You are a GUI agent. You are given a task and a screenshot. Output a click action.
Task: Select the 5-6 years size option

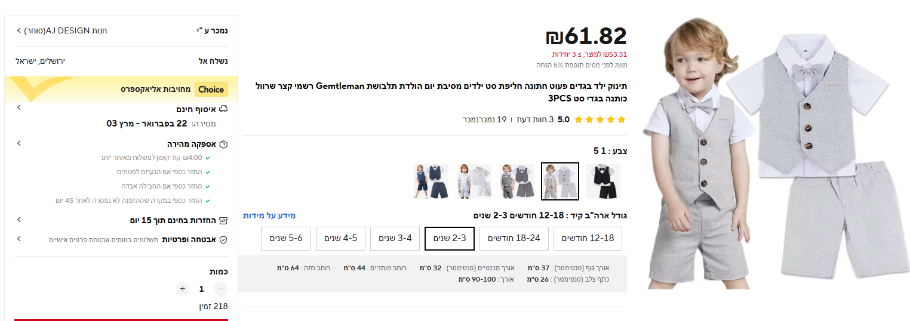tap(285, 239)
